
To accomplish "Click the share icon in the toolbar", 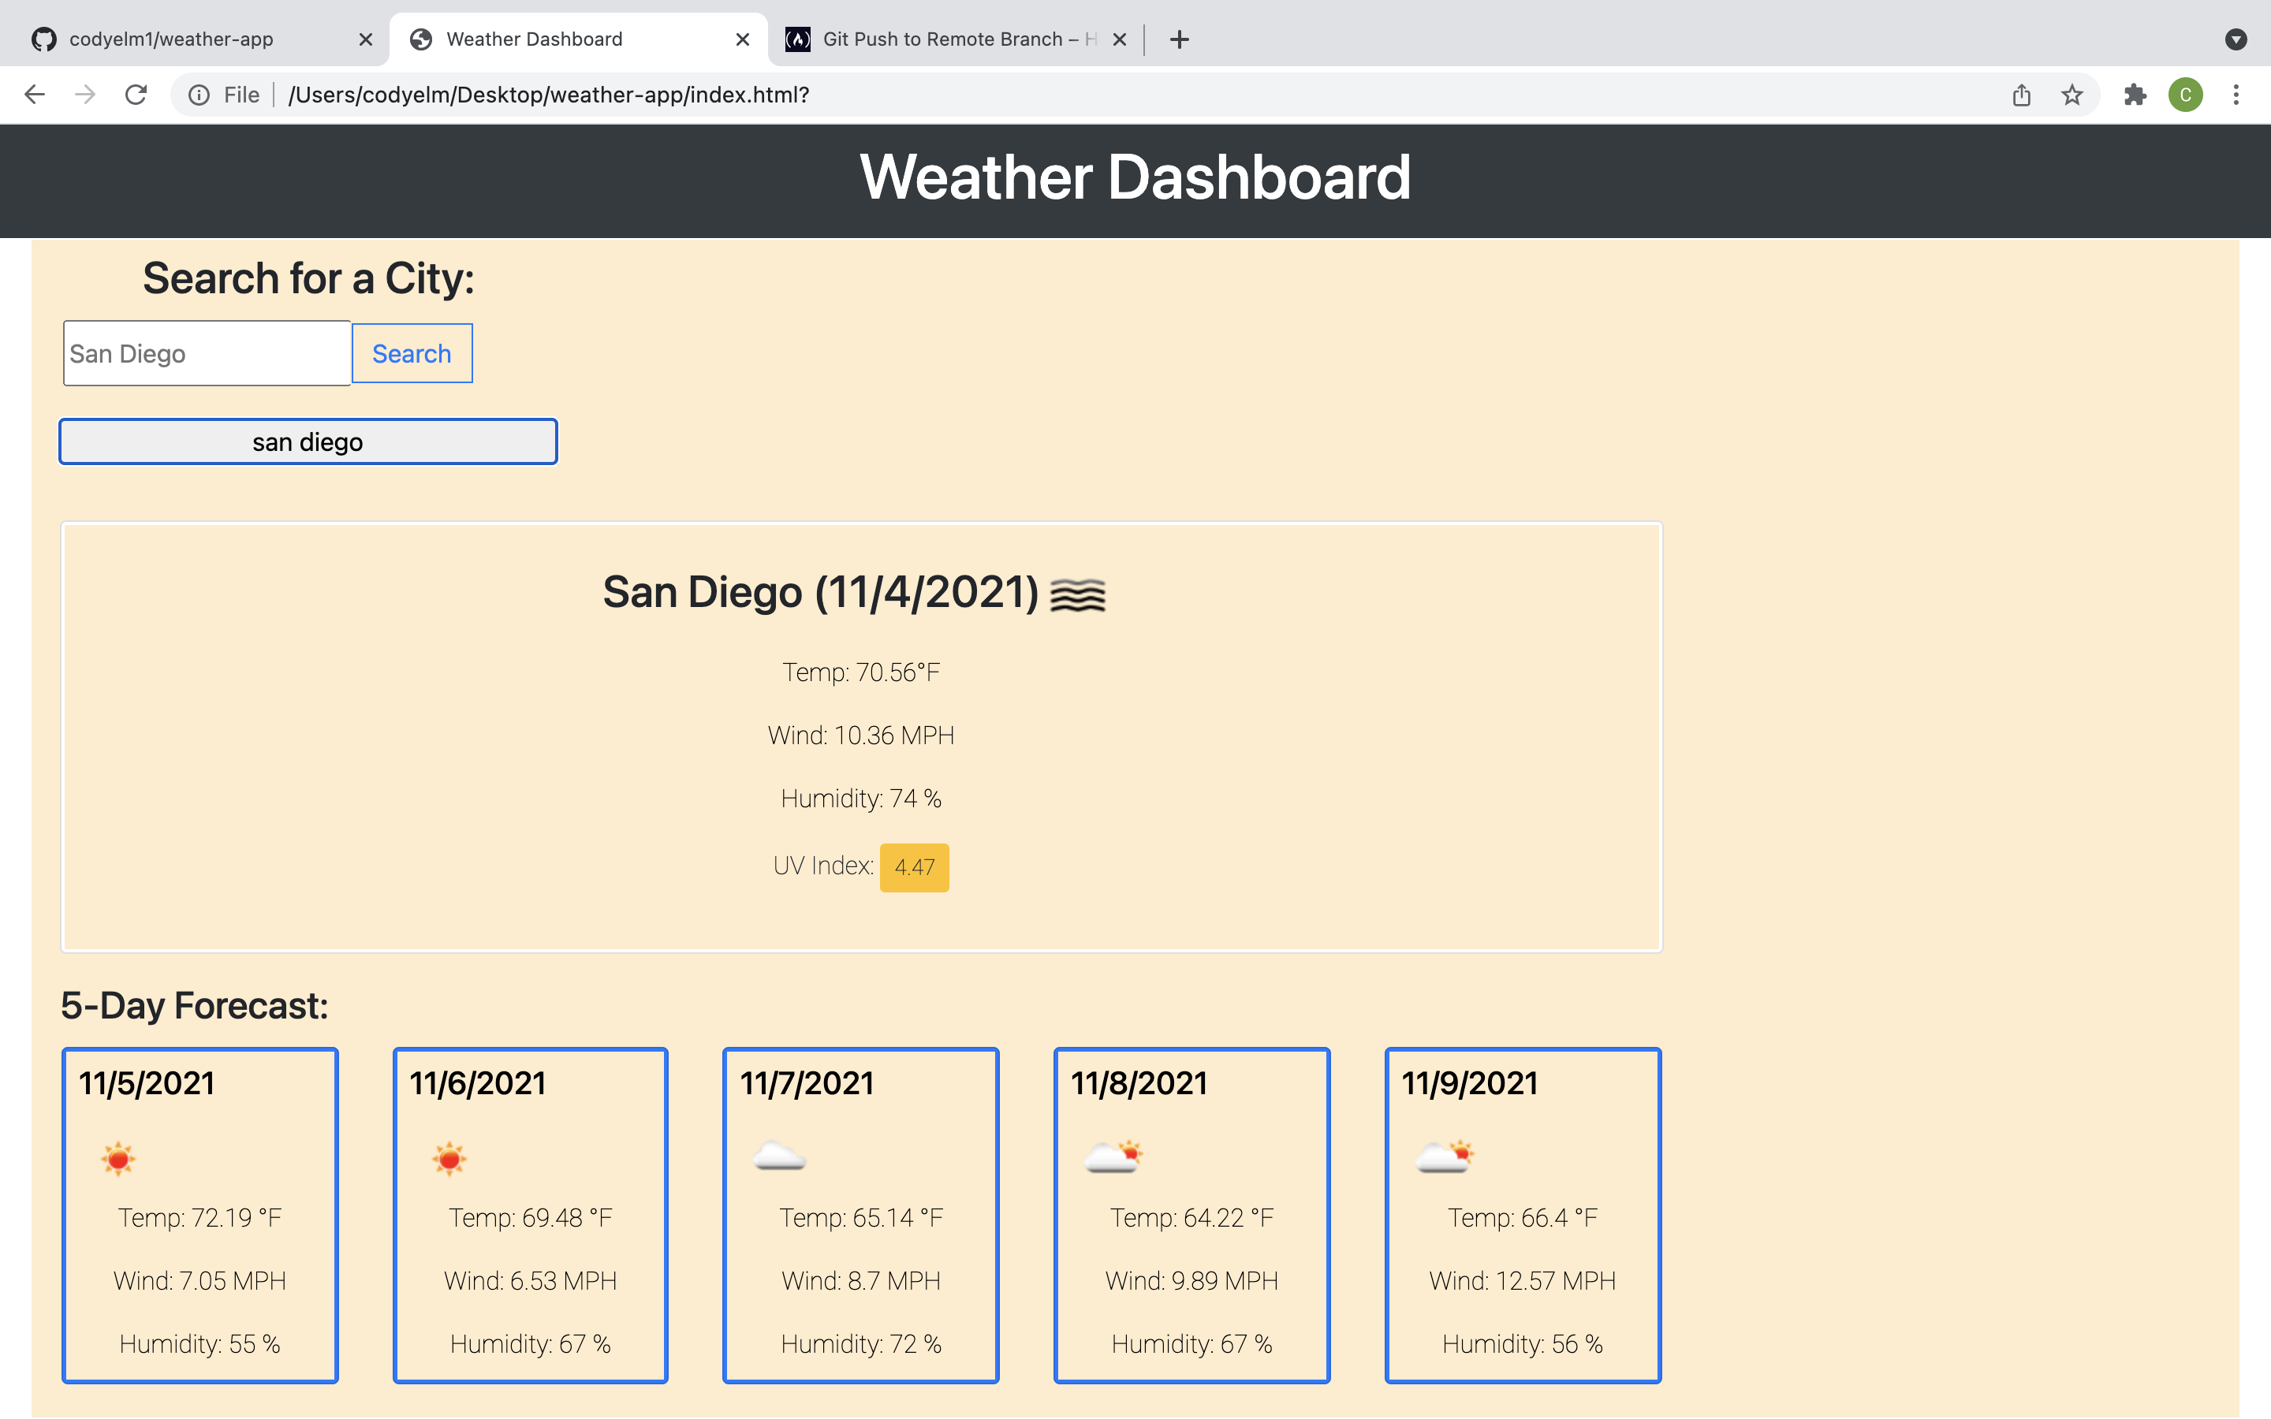I will coord(2023,95).
